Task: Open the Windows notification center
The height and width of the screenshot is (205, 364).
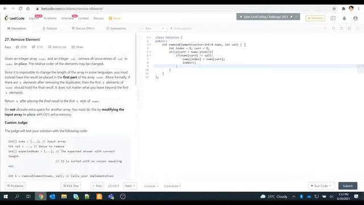Action: (x=357, y=196)
